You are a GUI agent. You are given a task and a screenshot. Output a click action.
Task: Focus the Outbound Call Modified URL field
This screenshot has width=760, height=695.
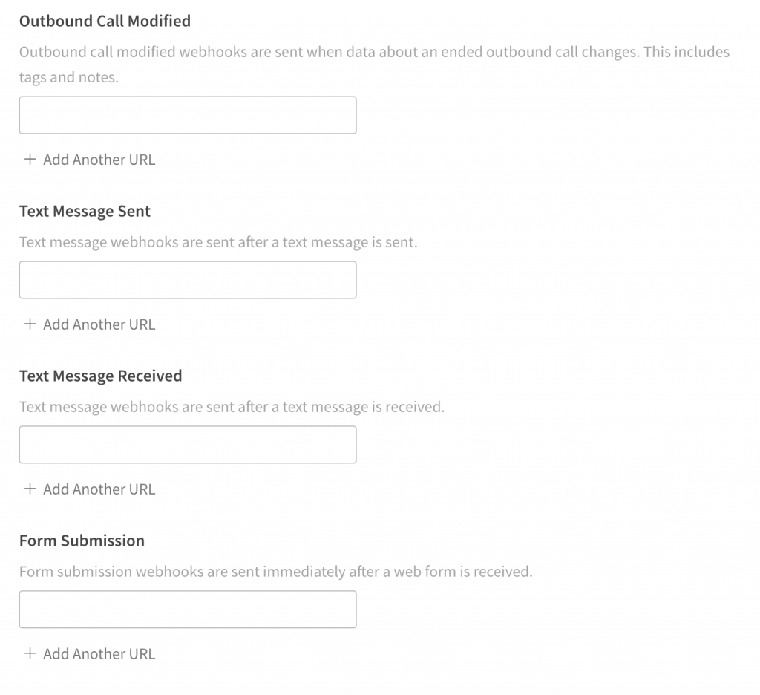click(188, 115)
